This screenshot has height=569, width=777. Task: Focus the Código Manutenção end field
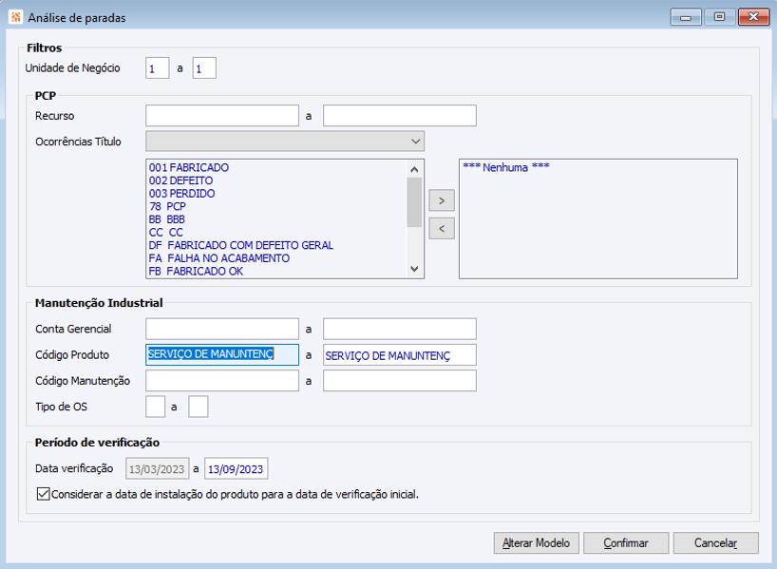pyautogui.click(x=400, y=380)
